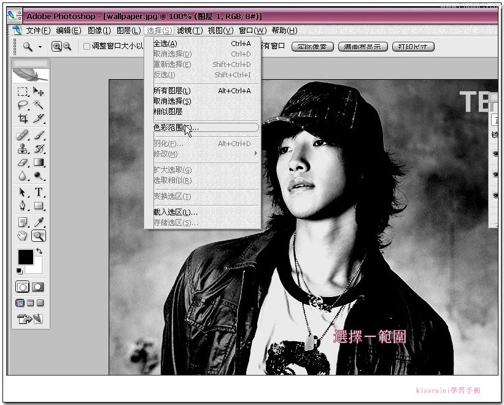Open the zoom tool preset dropdown arrow

coord(40,47)
